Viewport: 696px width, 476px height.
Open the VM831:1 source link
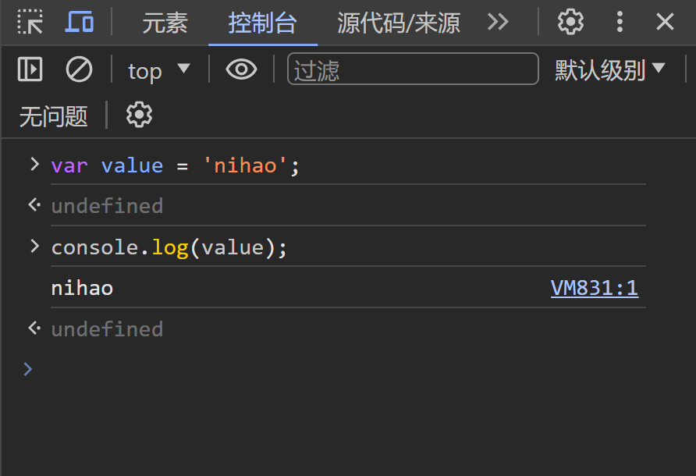[x=595, y=288]
